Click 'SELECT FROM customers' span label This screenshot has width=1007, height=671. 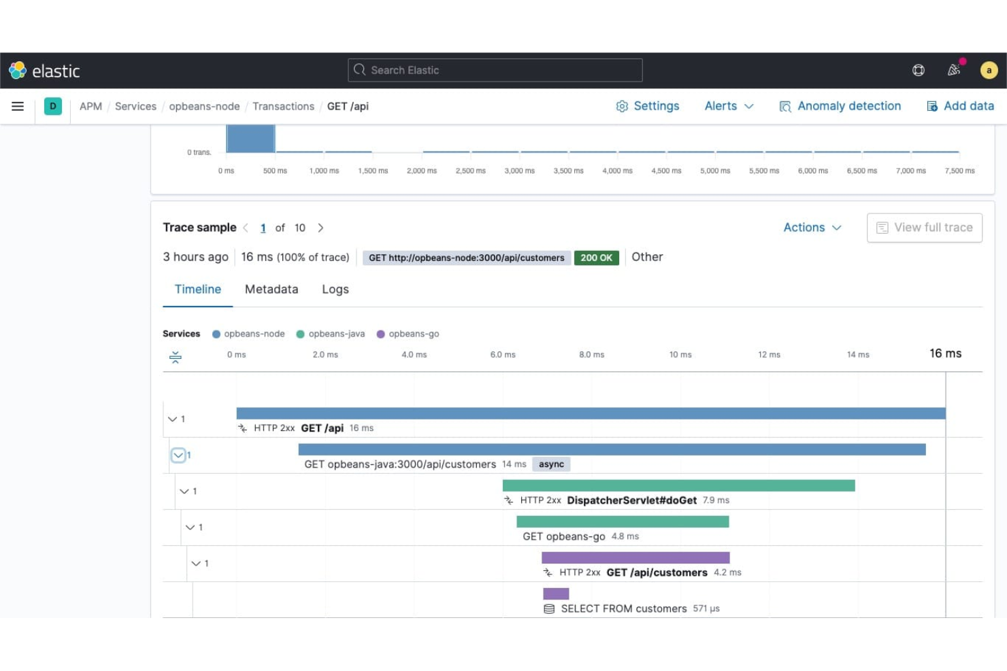624,609
